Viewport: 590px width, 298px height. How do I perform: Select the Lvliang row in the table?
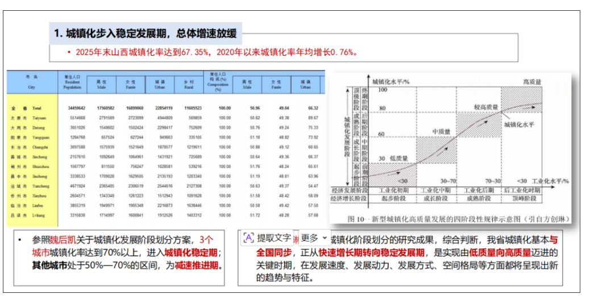(165, 215)
